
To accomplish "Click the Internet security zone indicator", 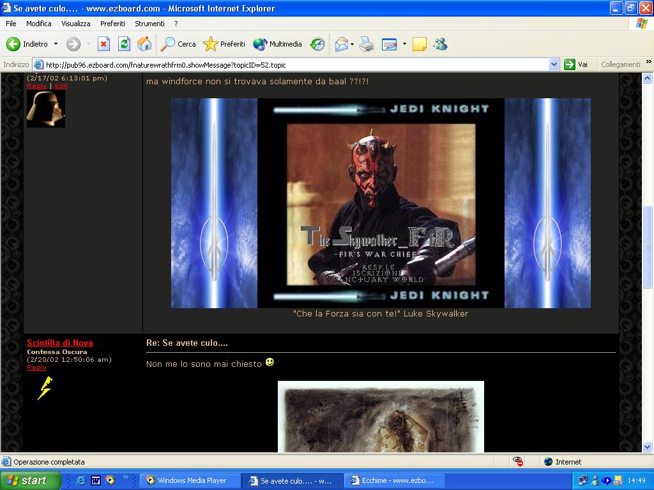I will click(x=563, y=462).
